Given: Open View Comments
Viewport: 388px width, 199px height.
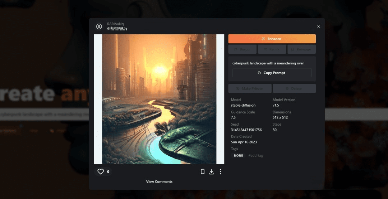Looking at the screenshot, I should (x=159, y=181).
